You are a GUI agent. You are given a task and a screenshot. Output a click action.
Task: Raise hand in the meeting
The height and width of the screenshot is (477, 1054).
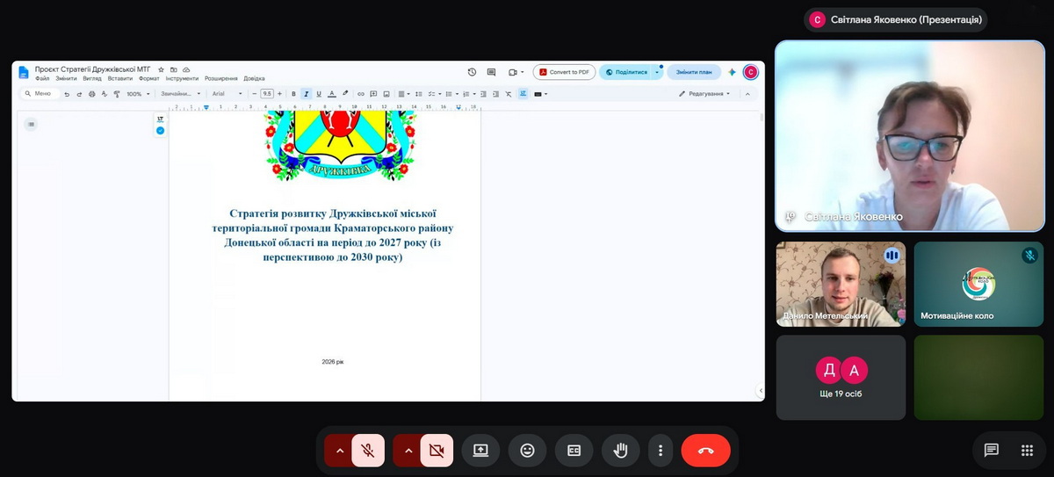620,451
